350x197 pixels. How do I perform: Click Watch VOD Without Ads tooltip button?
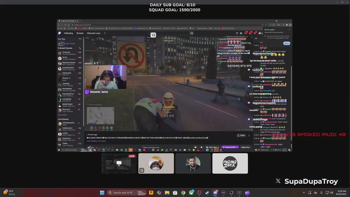(151, 147)
